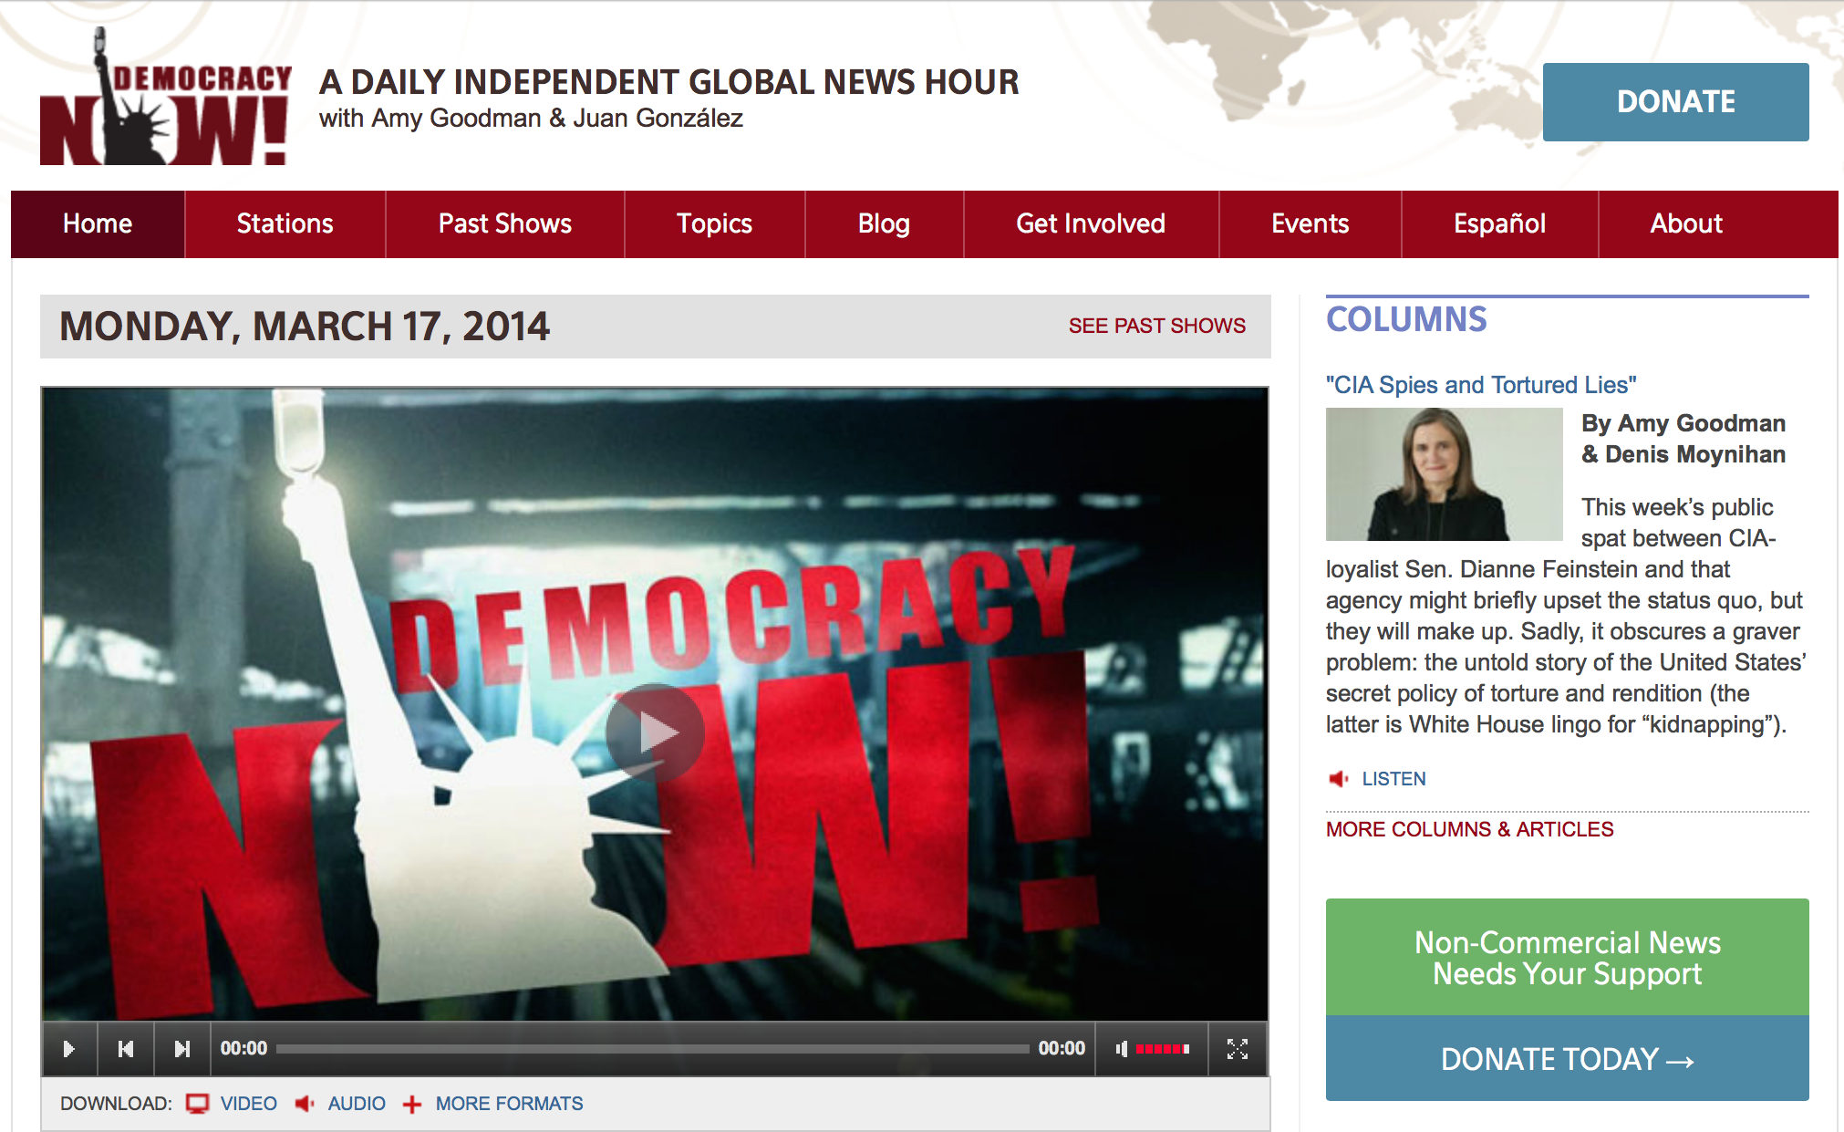Click the Democracy Now! logo in header
The height and width of the screenshot is (1132, 1844).
pos(165,97)
